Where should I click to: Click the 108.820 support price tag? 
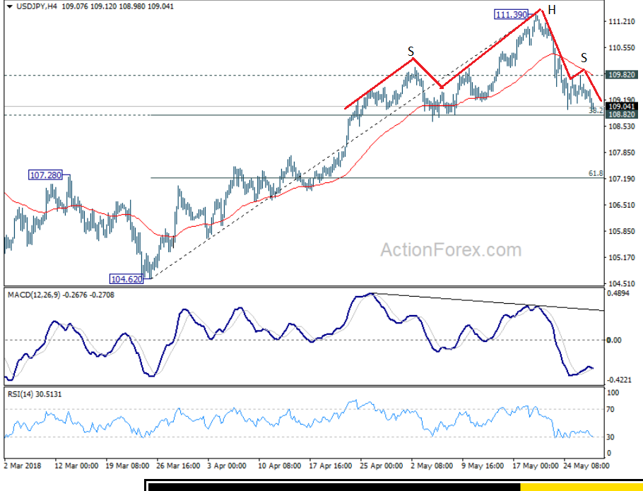pyautogui.click(x=623, y=114)
